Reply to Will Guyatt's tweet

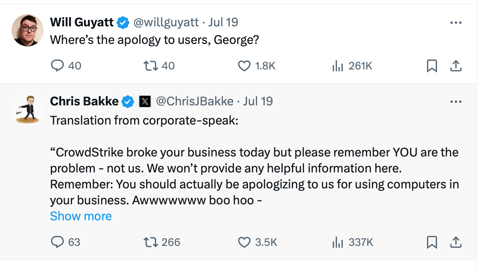click(66, 65)
